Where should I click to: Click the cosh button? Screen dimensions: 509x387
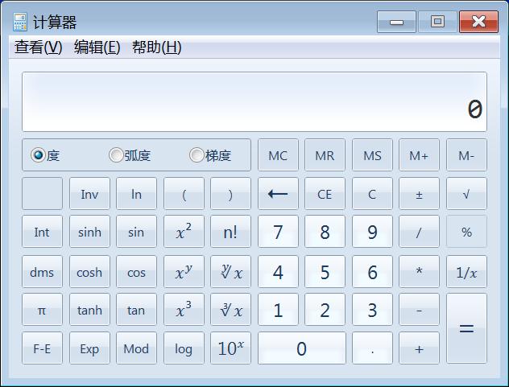[x=89, y=271]
